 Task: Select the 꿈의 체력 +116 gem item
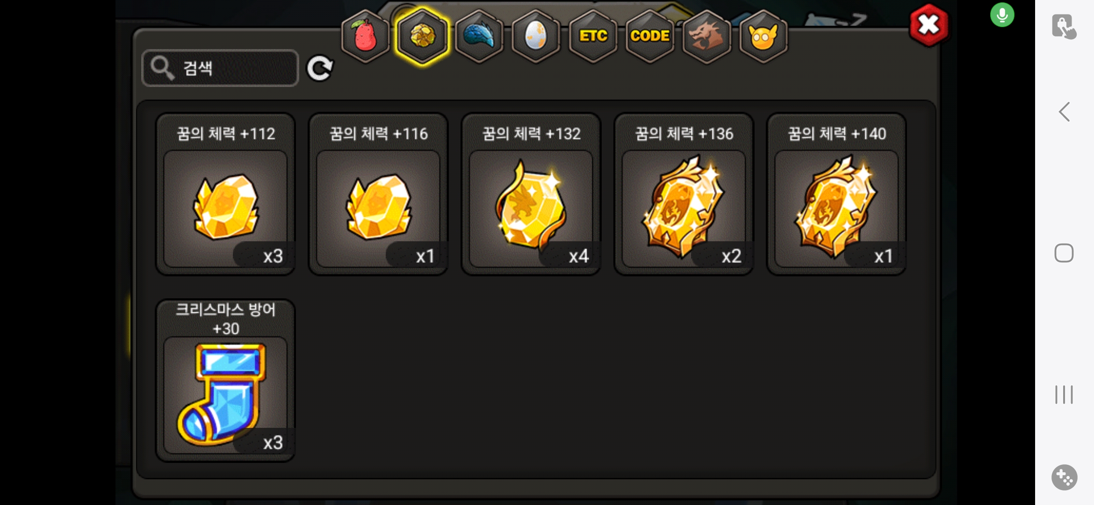click(378, 194)
